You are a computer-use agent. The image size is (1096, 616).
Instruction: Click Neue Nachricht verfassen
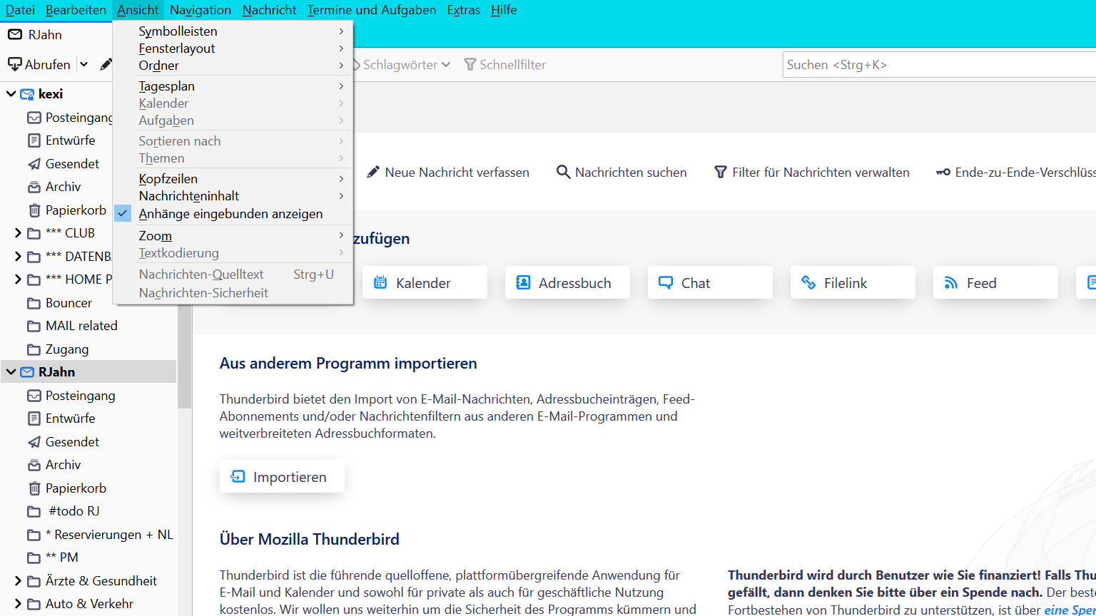tap(448, 172)
